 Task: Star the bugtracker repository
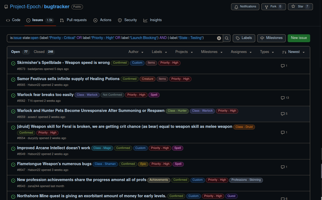pos(300,7)
